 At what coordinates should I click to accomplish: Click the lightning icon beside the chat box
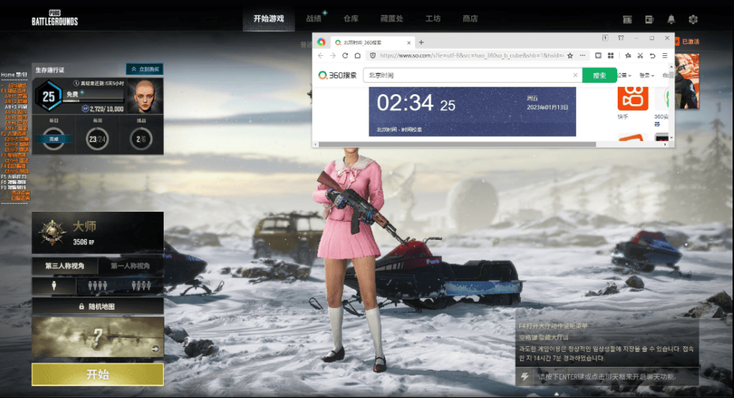[x=525, y=377]
